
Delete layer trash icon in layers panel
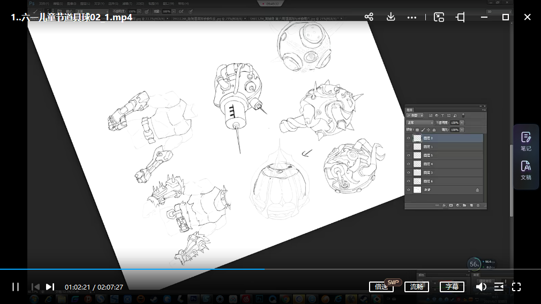click(x=478, y=206)
